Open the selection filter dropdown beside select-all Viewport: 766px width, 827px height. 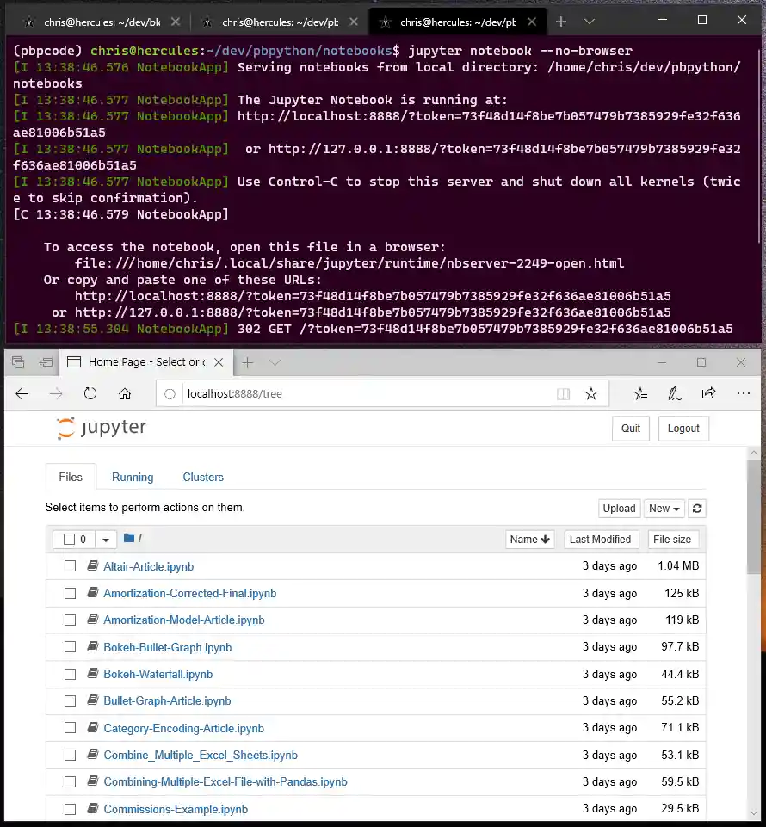tap(104, 539)
